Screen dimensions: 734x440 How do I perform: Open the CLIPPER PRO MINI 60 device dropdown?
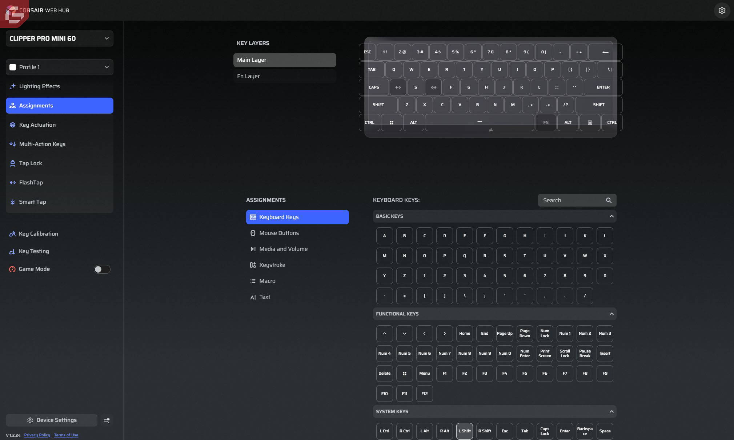pos(60,38)
